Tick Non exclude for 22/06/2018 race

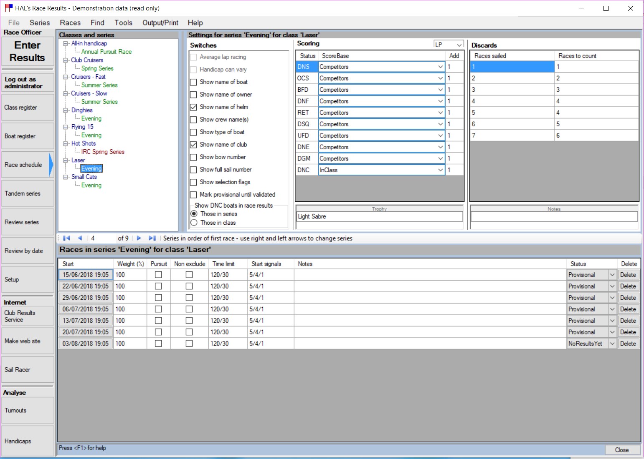tap(189, 286)
